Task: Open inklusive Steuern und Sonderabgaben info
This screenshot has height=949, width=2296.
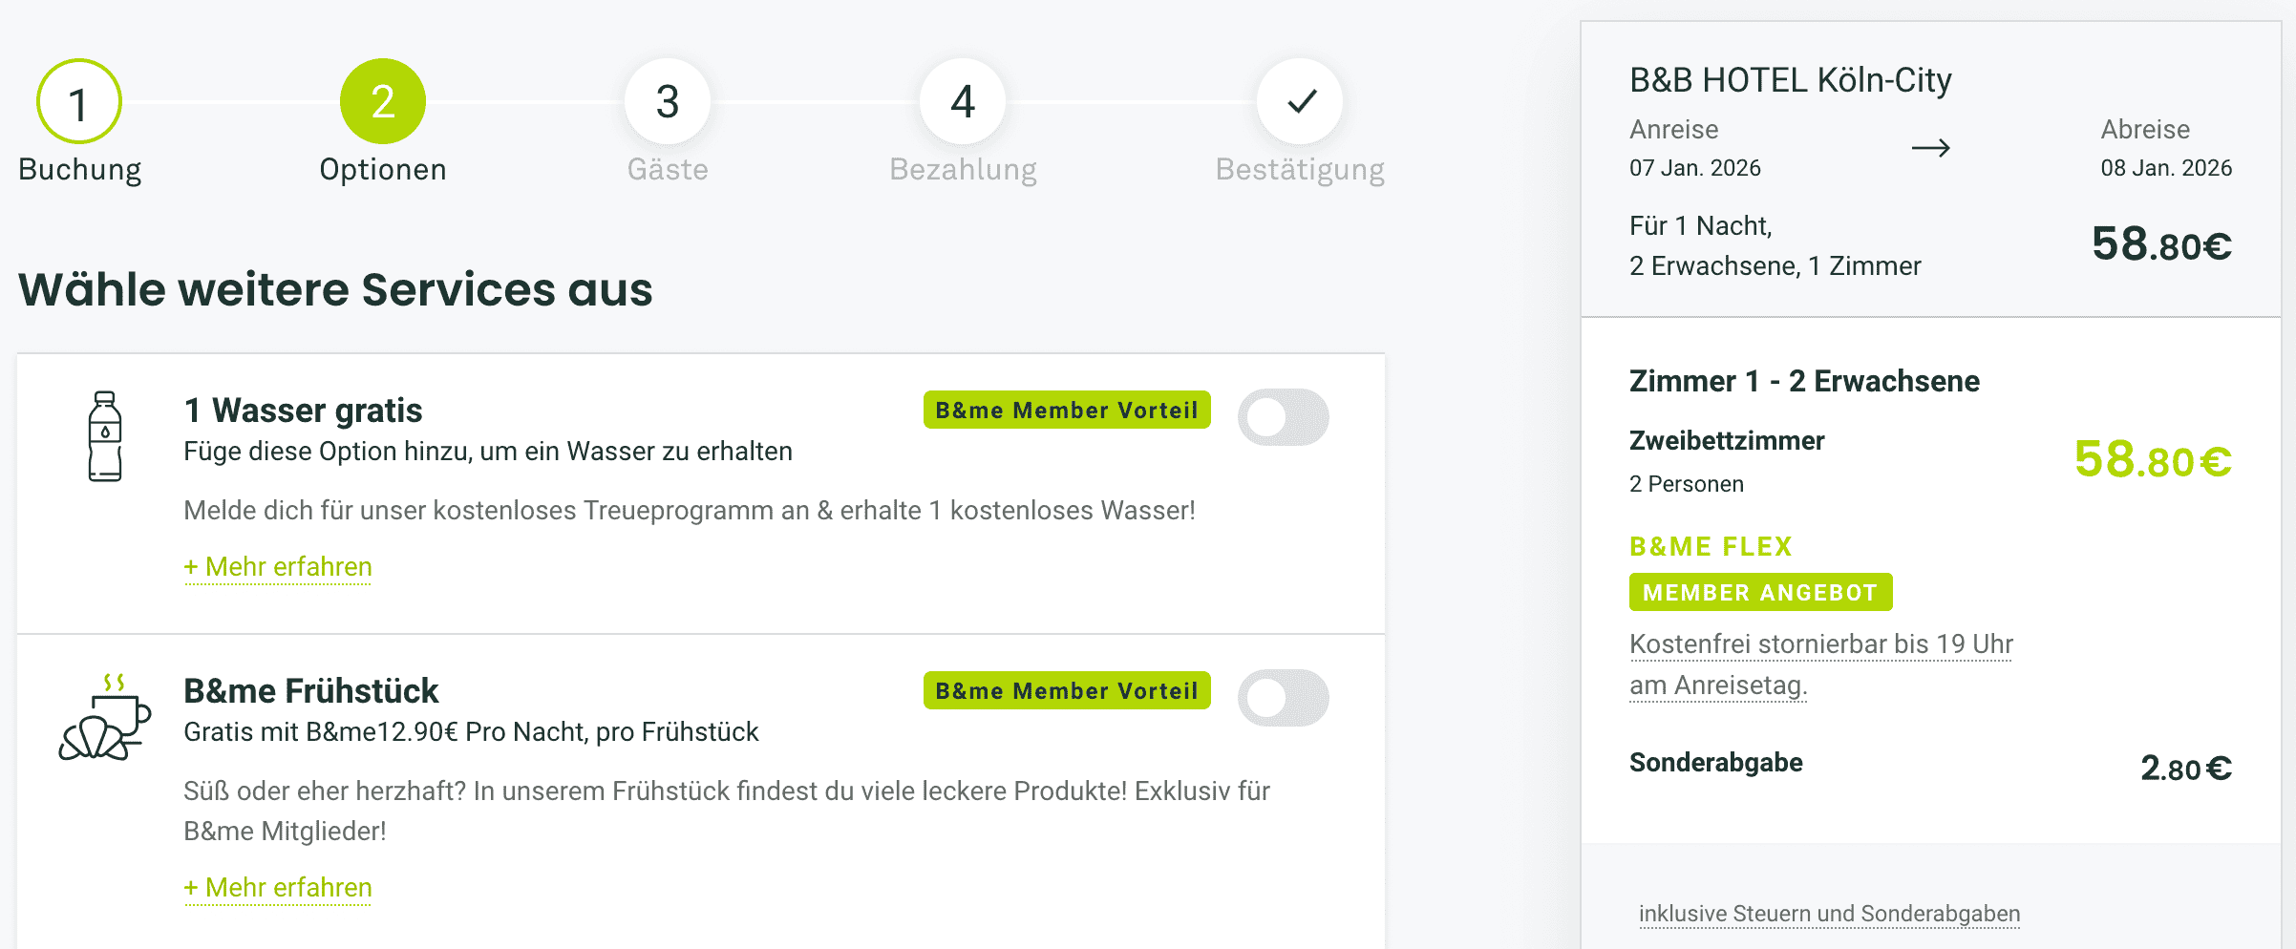Action: tap(1829, 914)
